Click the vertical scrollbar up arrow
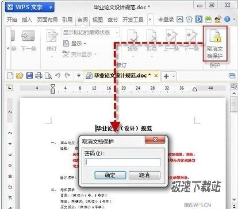 point(234,94)
